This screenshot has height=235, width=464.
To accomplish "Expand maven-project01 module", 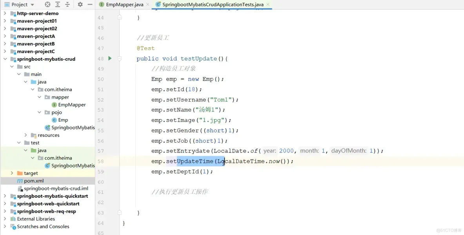I will tap(5, 21).
